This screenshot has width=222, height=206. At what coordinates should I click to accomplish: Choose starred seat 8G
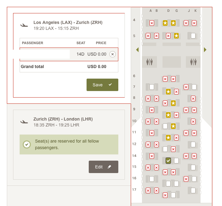click(x=173, y=103)
